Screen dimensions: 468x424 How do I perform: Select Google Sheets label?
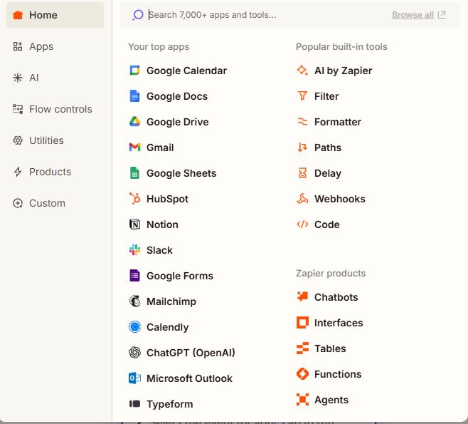(181, 173)
